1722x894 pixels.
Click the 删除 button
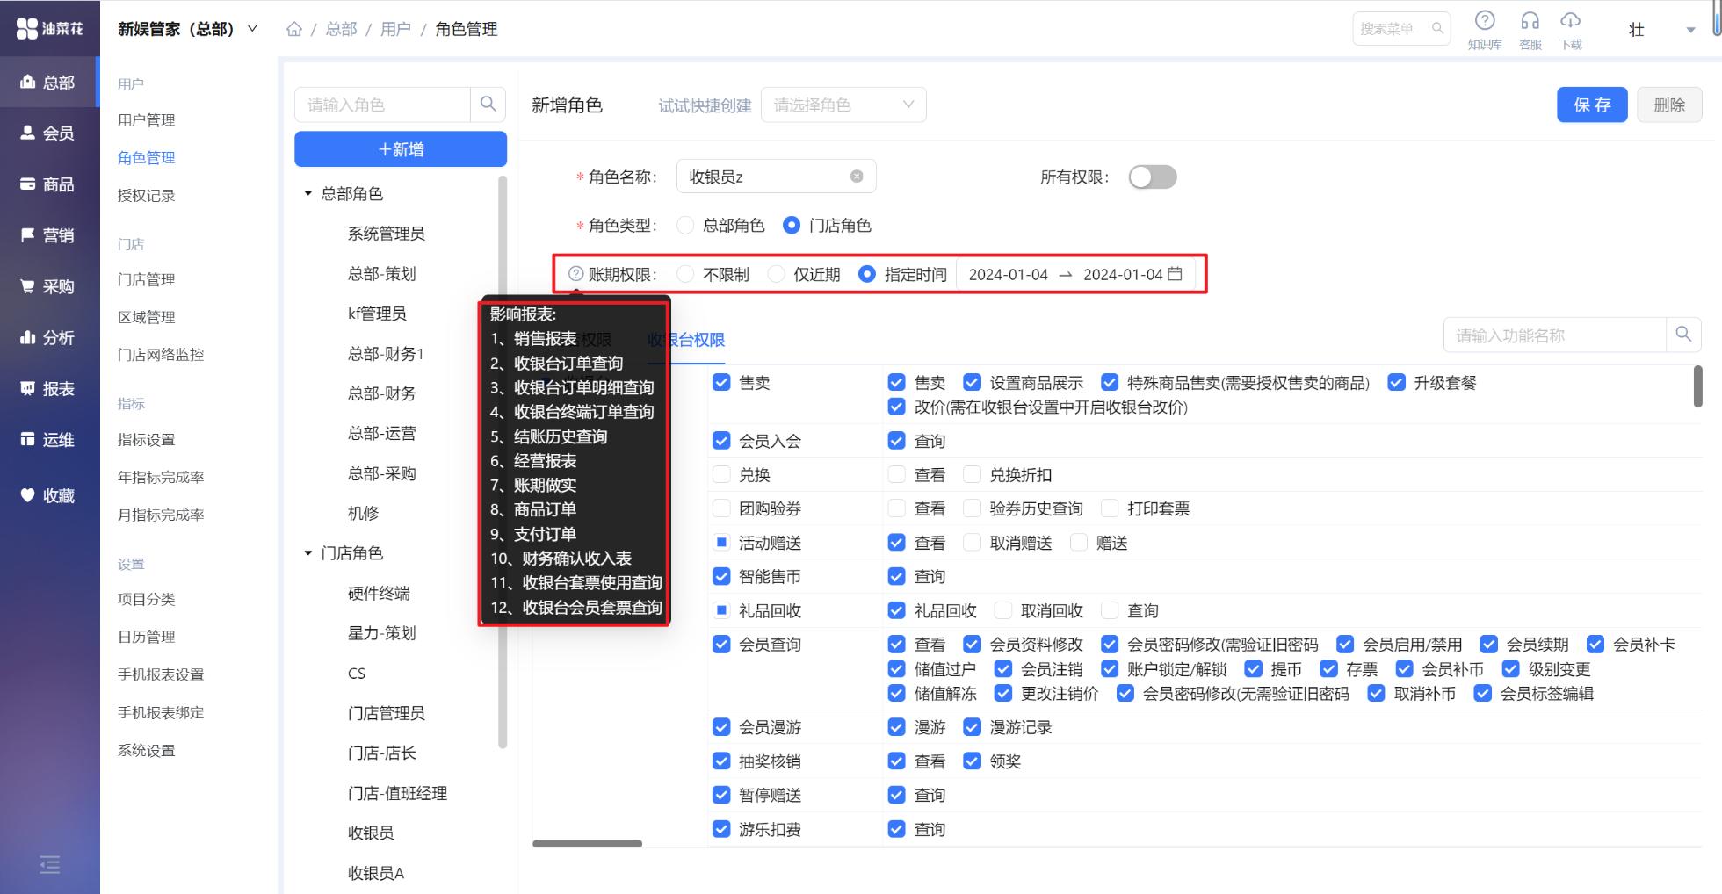click(x=1669, y=105)
